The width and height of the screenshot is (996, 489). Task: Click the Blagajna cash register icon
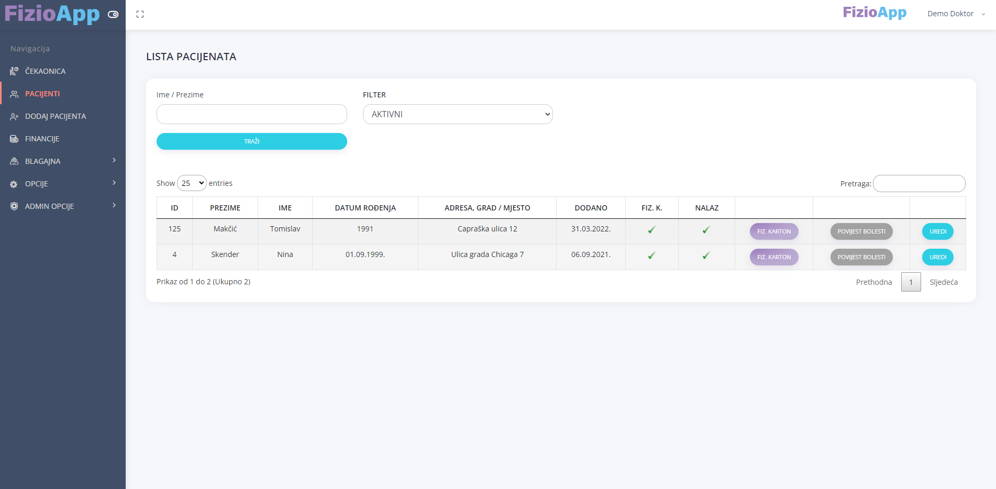[x=14, y=161]
